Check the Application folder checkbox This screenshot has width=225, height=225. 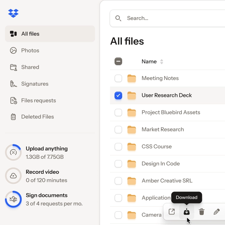(118, 198)
